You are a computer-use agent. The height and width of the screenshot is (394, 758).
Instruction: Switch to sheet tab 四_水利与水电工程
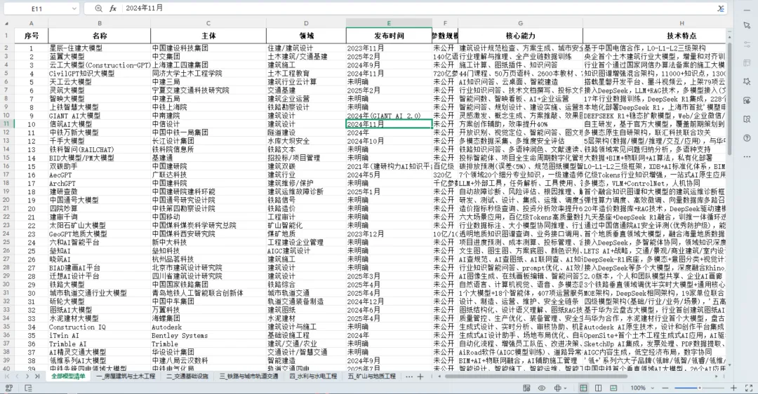(x=313, y=376)
